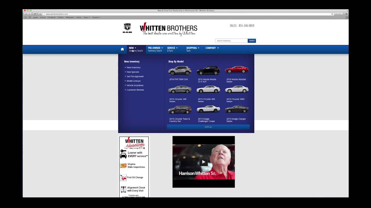371x208 pixels.
Task: Click the Shop By Model heading
Action: point(176,62)
